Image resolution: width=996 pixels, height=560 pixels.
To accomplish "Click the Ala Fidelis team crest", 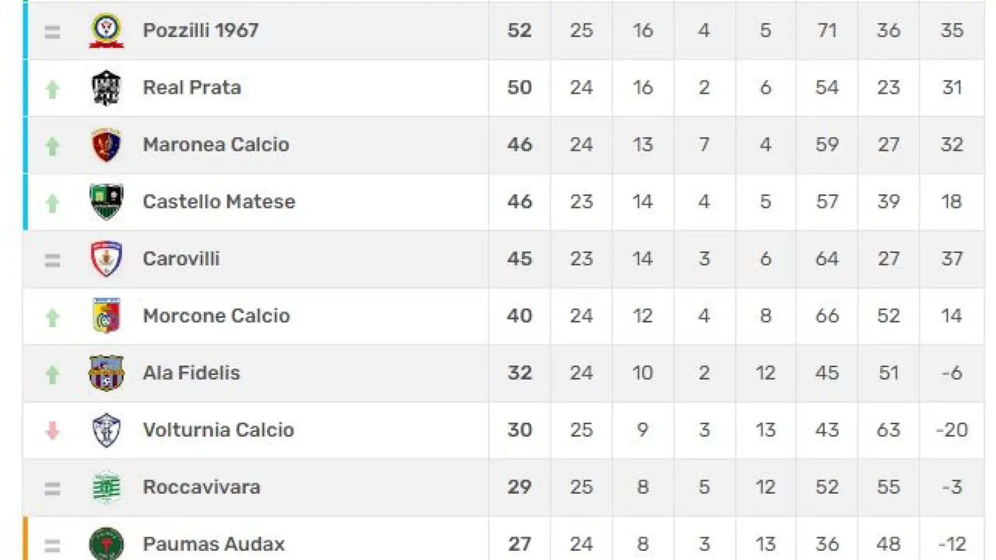I will (x=106, y=373).
